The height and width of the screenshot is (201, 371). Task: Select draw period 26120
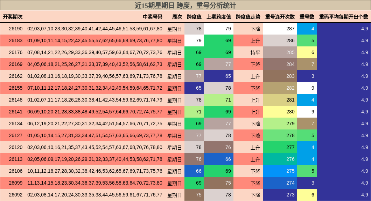click(16, 148)
